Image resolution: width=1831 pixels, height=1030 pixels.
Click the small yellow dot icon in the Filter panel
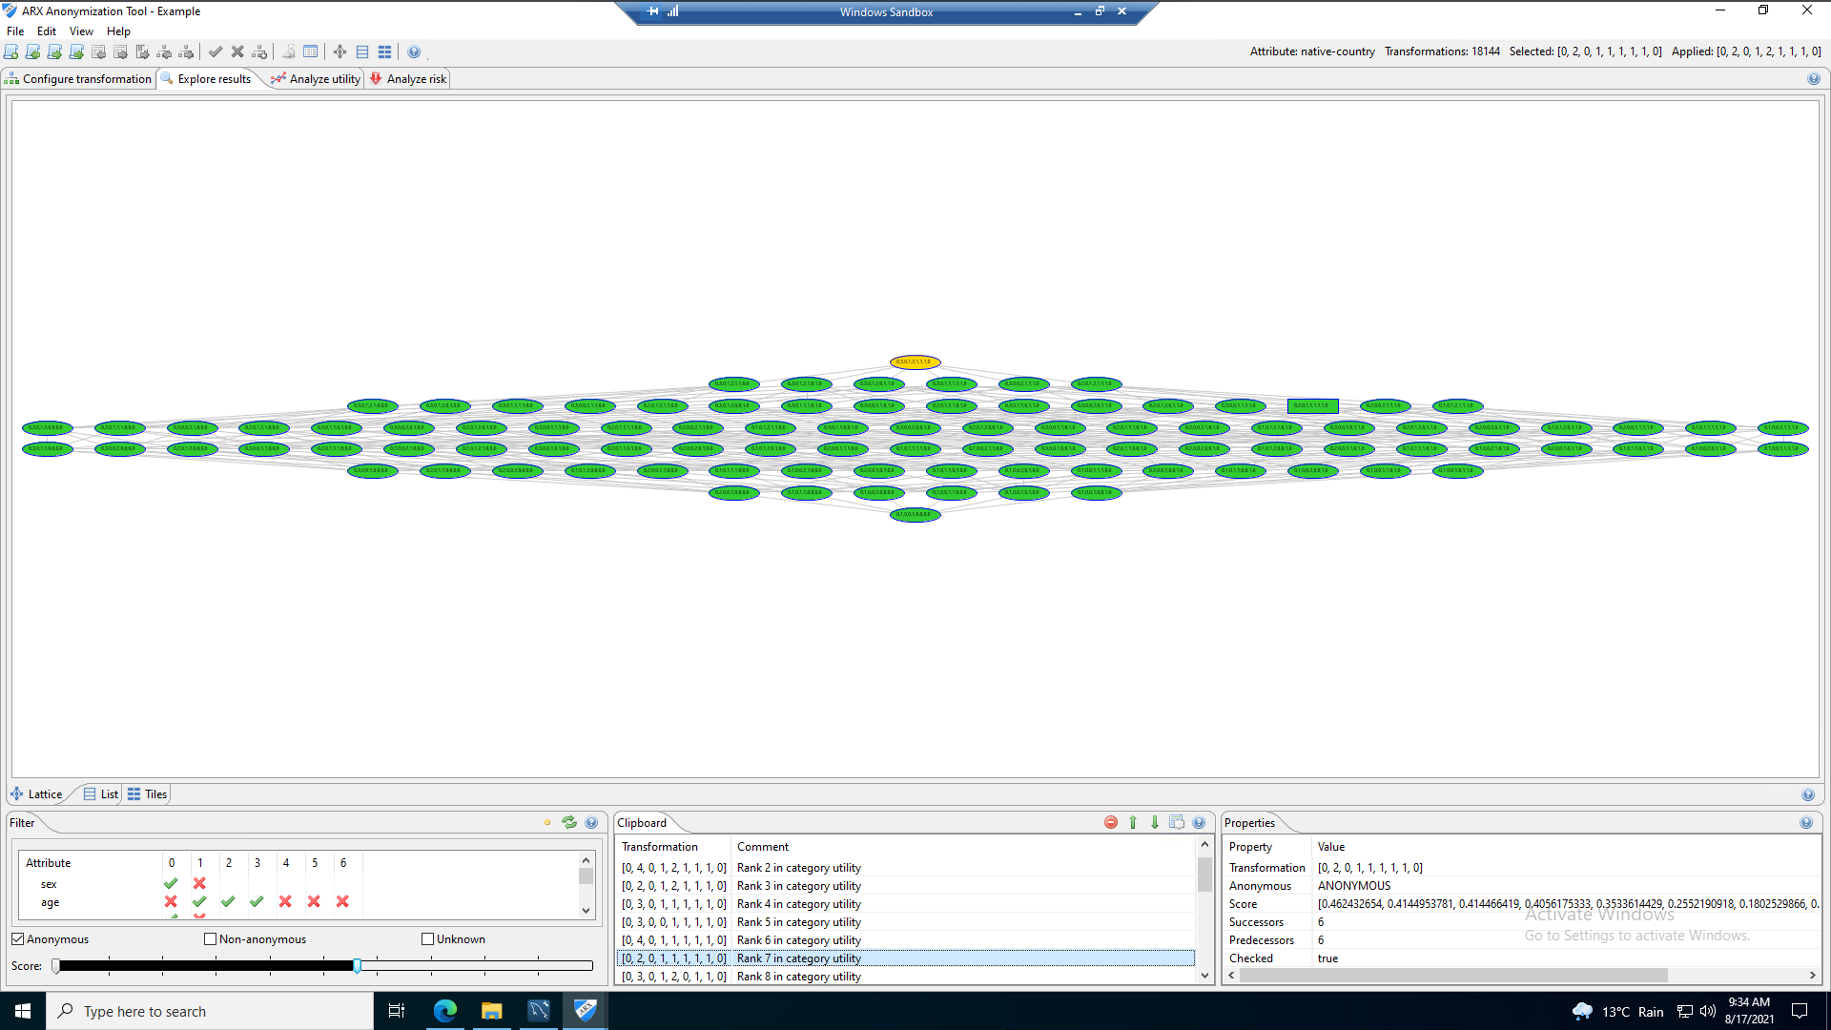click(547, 822)
